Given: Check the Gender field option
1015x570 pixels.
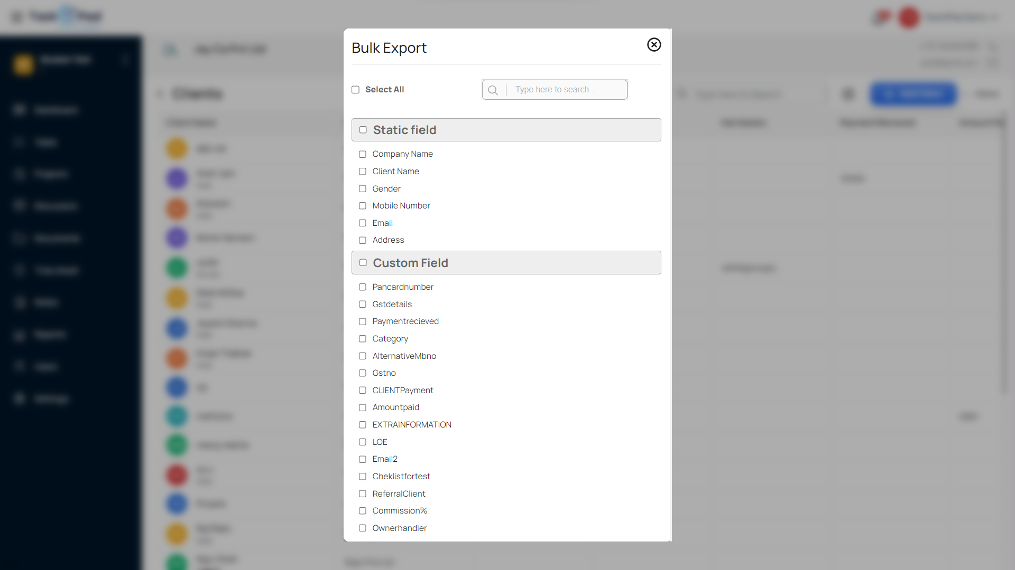Looking at the screenshot, I should point(363,189).
